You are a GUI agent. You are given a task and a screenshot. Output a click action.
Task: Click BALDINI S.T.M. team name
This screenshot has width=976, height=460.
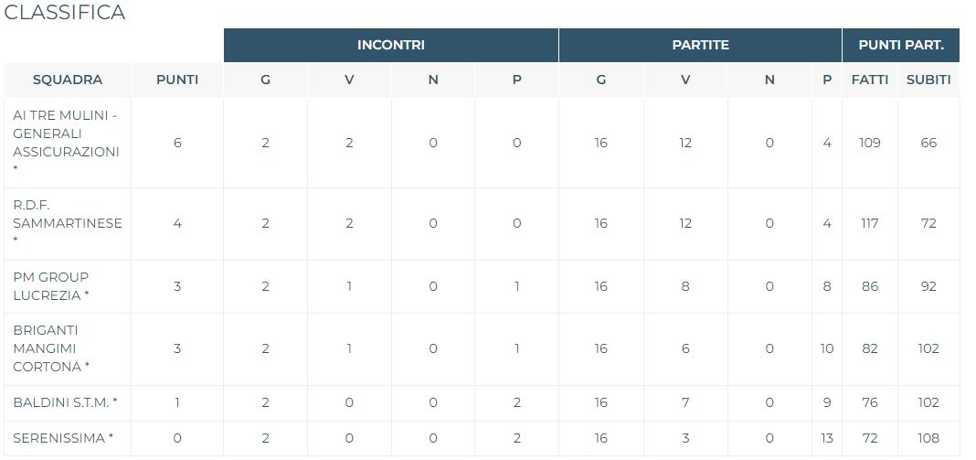(66, 402)
